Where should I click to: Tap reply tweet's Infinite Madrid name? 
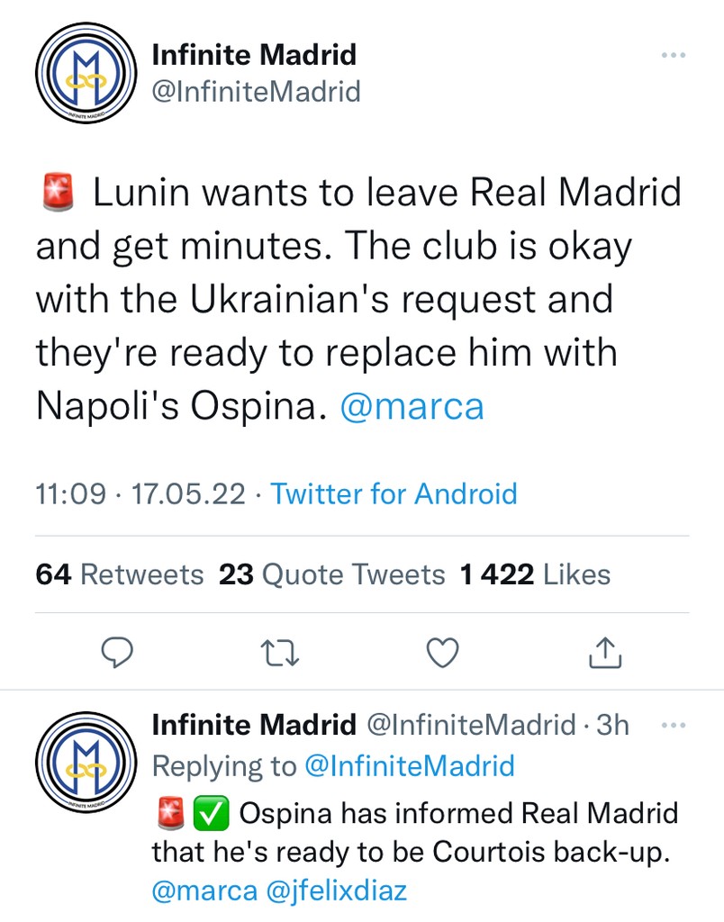pyautogui.click(x=254, y=725)
